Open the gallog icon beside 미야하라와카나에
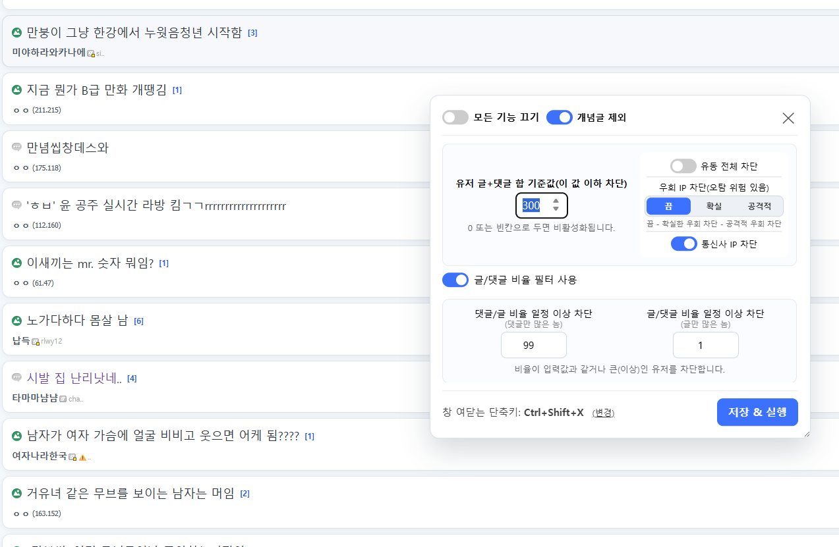 click(x=90, y=54)
